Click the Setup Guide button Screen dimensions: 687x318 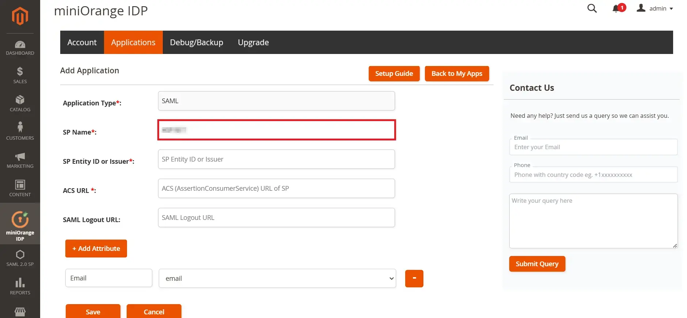394,74
